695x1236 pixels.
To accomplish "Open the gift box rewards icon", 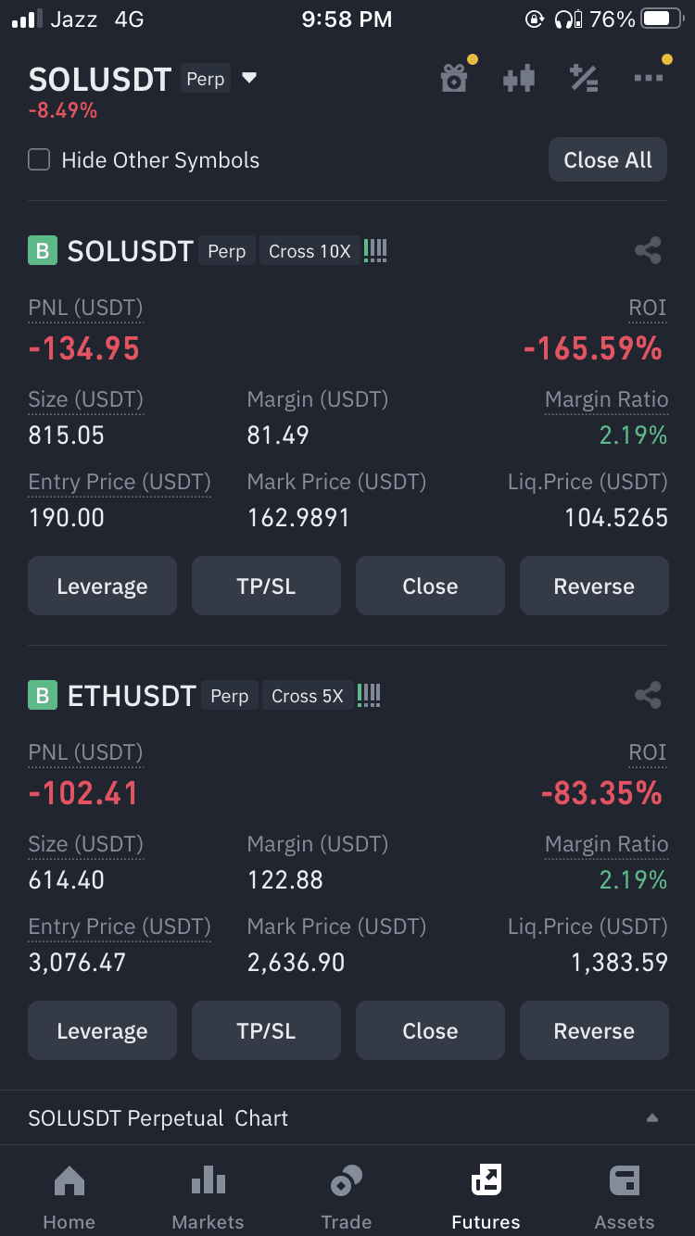I will click(455, 78).
